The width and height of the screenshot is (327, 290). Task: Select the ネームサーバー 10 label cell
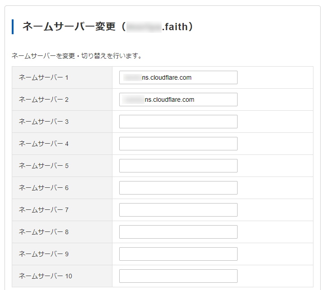(x=45, y=276)
